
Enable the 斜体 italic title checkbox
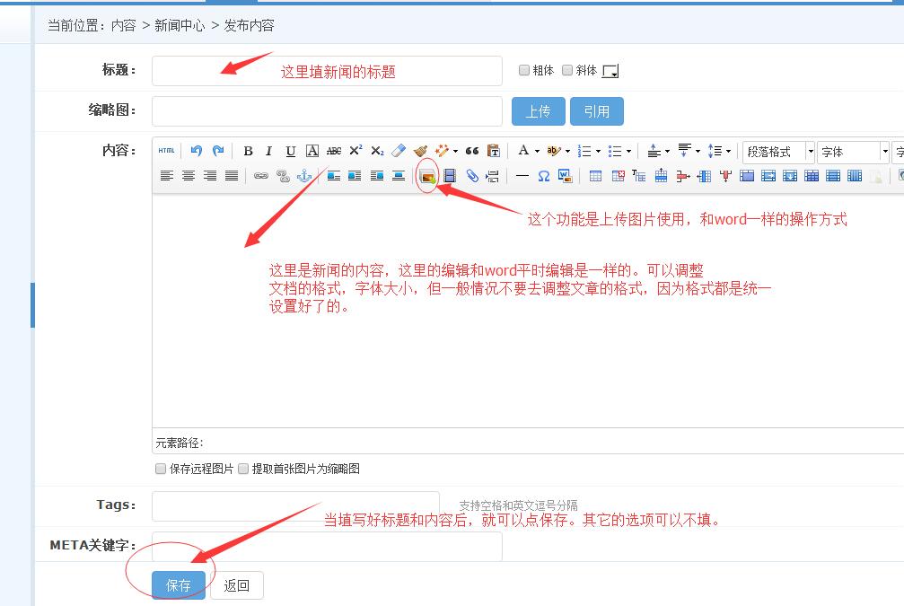(567, 70)
